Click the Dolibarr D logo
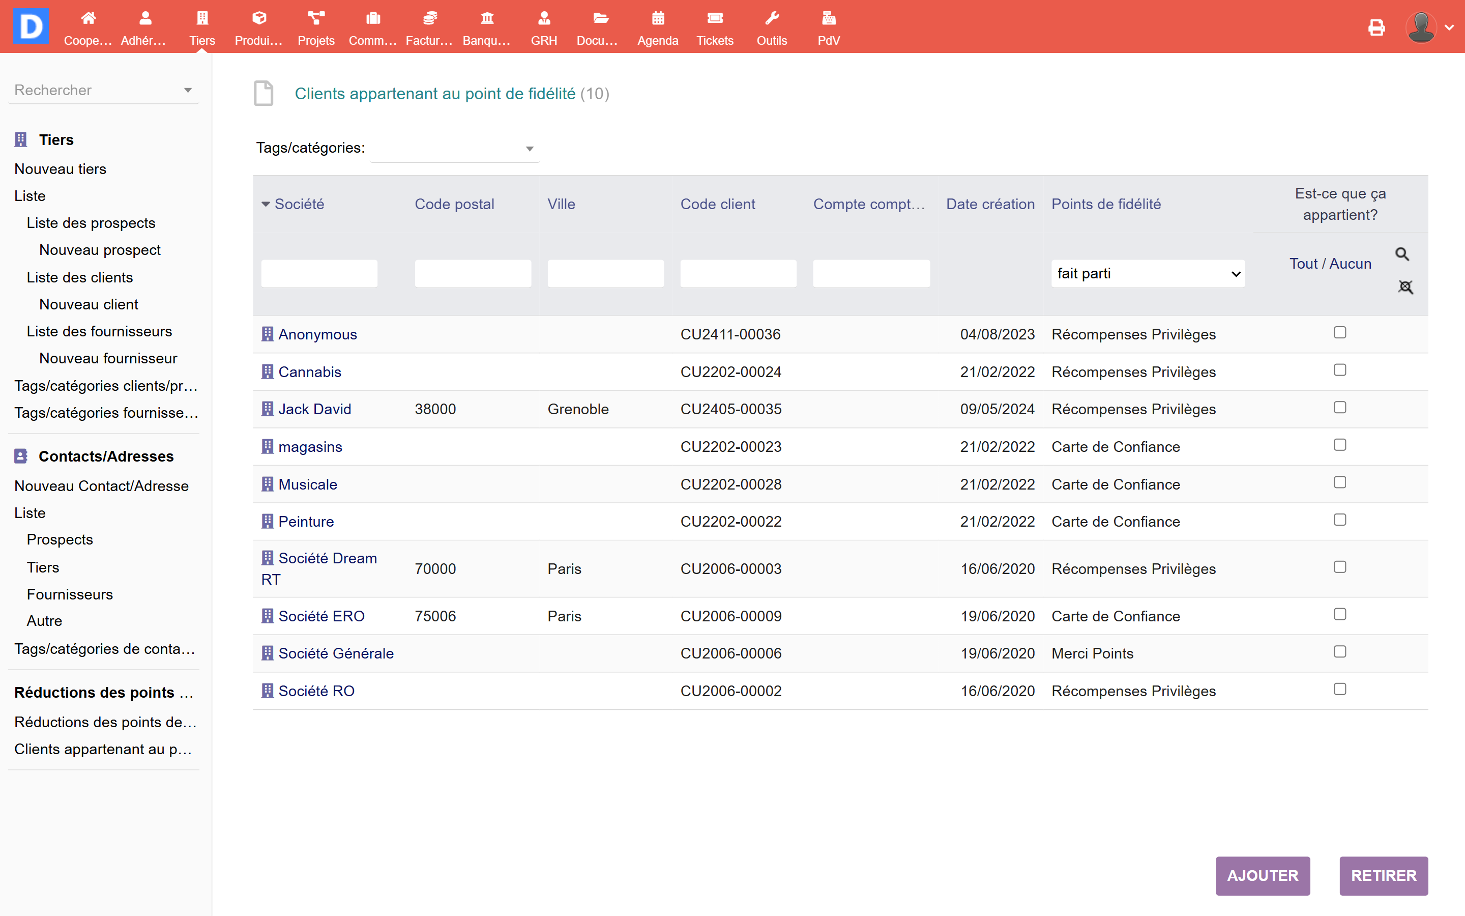Viewport: 1465px width, 916px height. click(x=31, y=26)
